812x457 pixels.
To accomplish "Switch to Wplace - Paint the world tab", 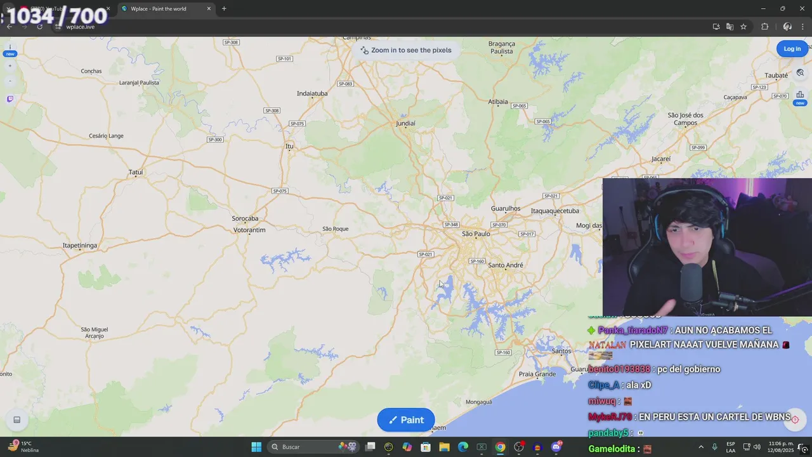I will pos(165,9).
